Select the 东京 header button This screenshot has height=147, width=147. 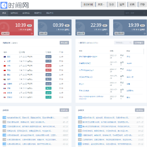(111, 4)
